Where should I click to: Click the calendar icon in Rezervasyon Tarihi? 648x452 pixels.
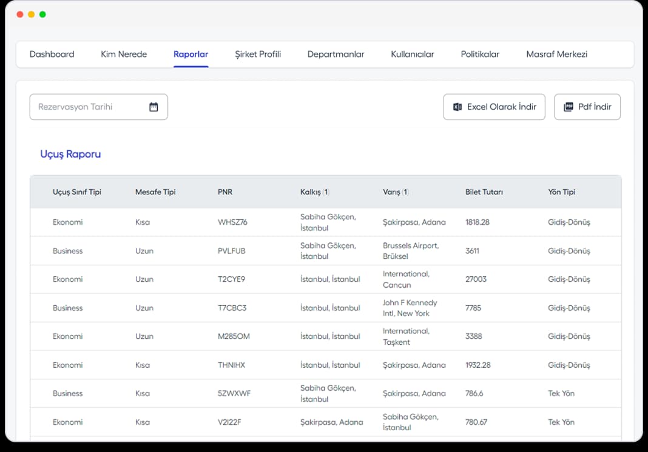tap(154, 107)
